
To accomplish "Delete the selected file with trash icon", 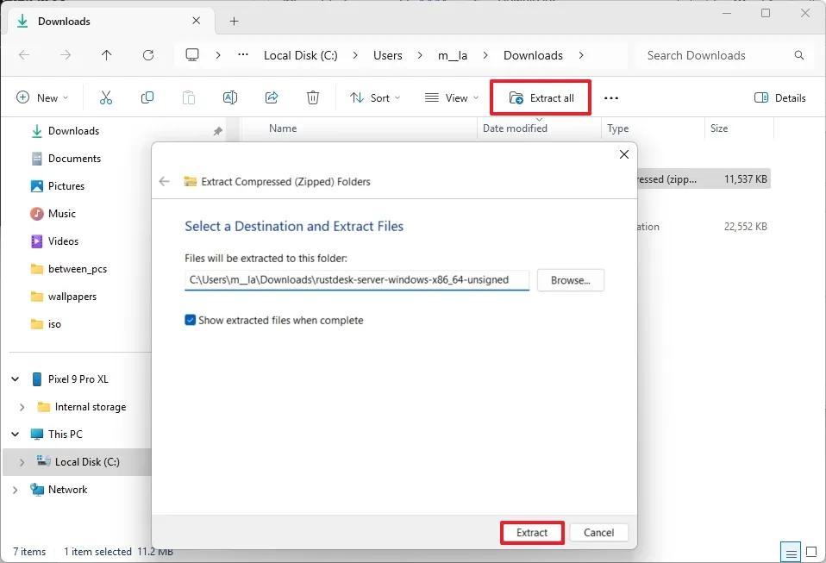I will pos(312,97).
